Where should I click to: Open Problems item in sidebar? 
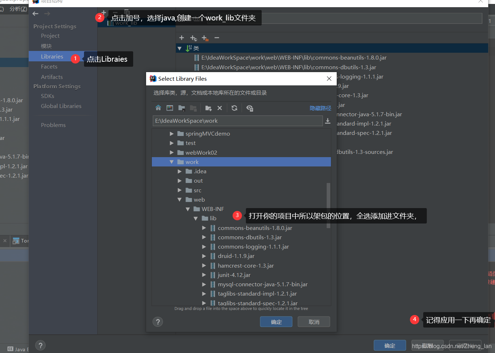click(x=53, y=125)
